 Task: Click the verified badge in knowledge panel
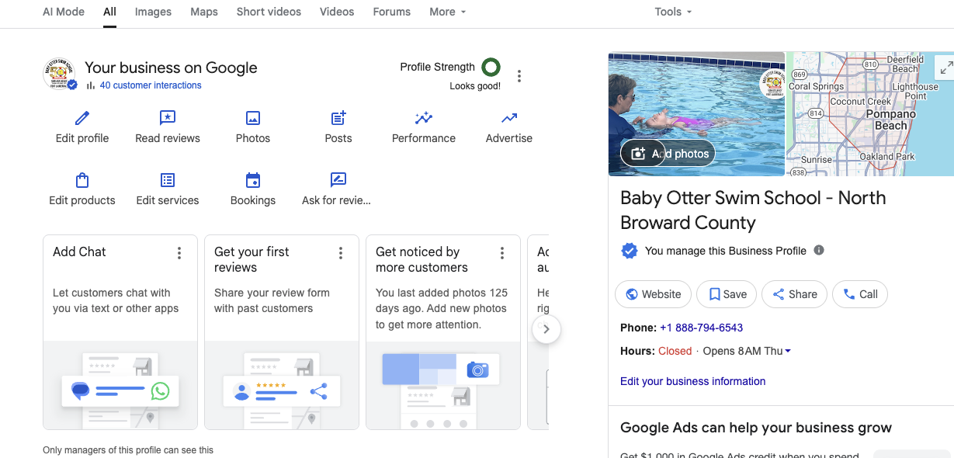tap(630, 251)
